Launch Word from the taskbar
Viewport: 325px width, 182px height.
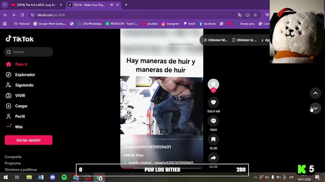point(41,177)
